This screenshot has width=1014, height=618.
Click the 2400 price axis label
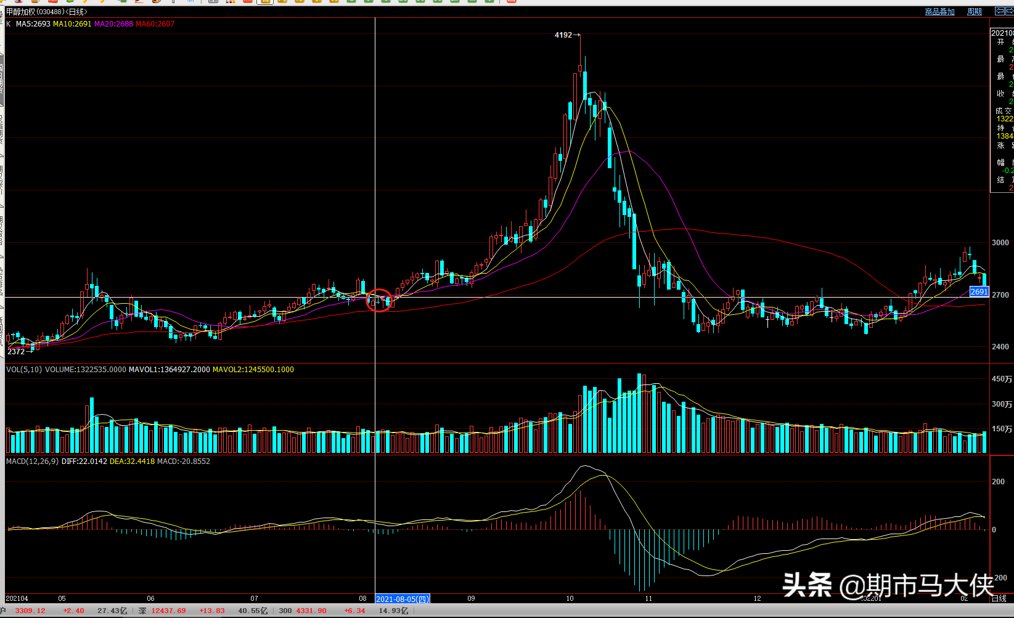(x=1000, y=347)
